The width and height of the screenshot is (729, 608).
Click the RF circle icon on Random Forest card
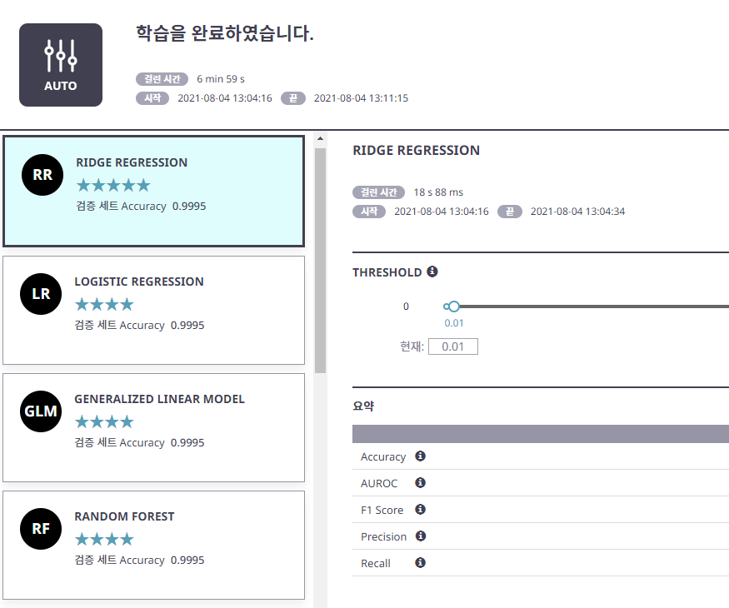(x=41, y=528)
